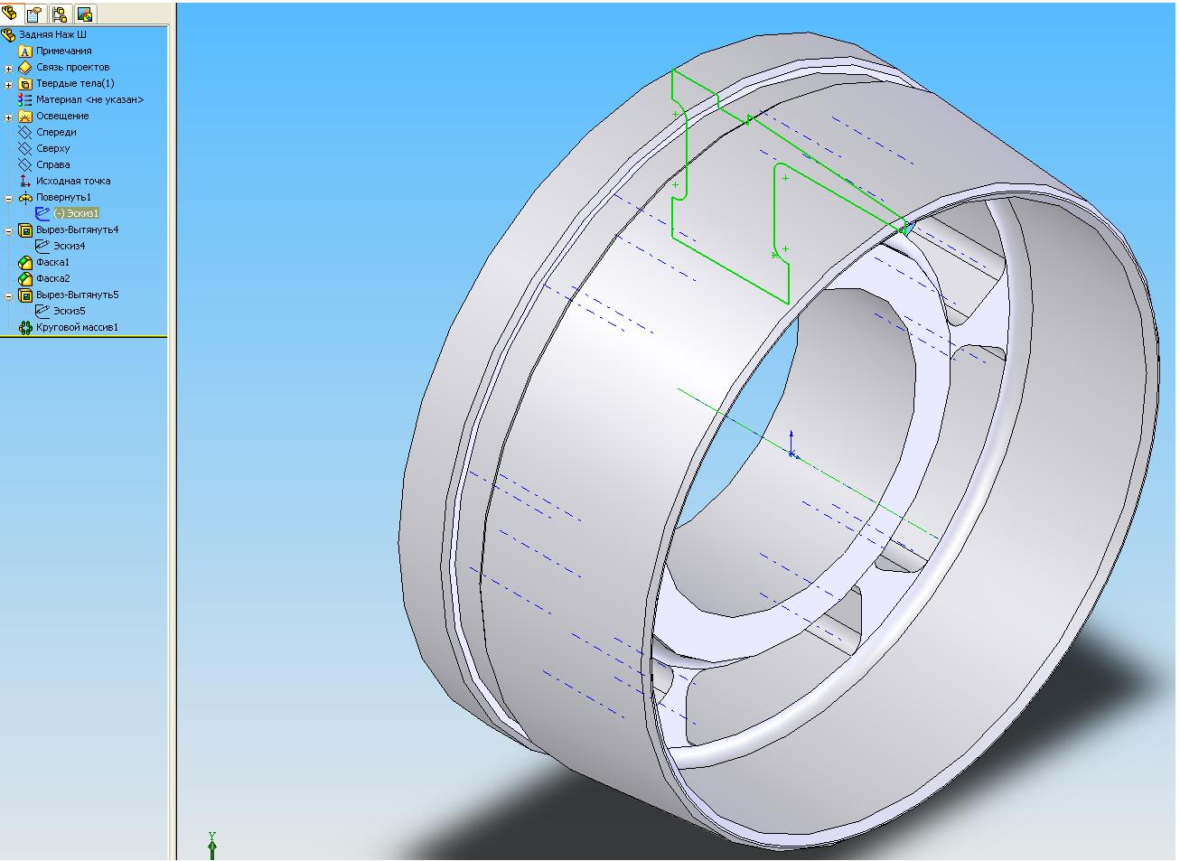Select the Эскиз4 sketch label
Viewport: 1180px width, 861px height.
pos(69,246)
